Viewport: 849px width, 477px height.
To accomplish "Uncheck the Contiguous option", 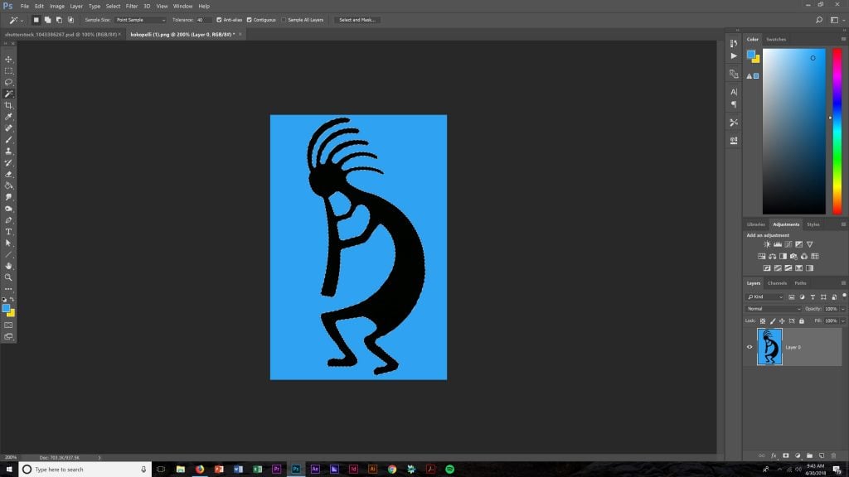I will click(250, 19).
